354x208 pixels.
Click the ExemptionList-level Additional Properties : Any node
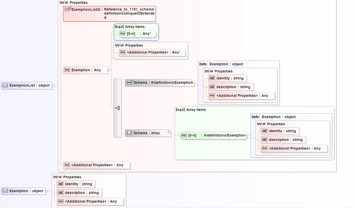pos(97,165)
